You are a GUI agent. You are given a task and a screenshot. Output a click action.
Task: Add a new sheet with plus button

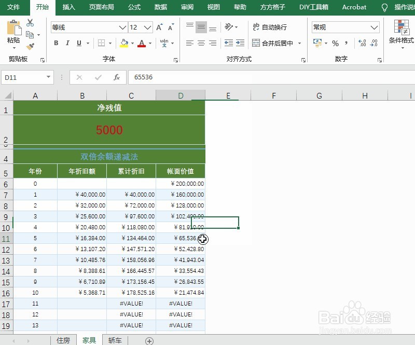pos(149,341)
